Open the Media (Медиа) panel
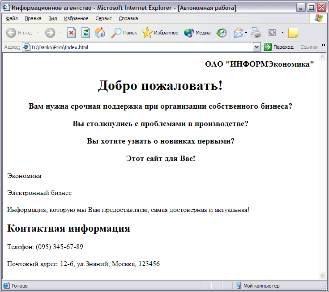This screenshot has width=329, height=292. 197,33
